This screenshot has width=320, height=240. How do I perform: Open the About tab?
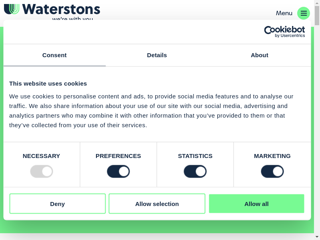click(260, 55)
